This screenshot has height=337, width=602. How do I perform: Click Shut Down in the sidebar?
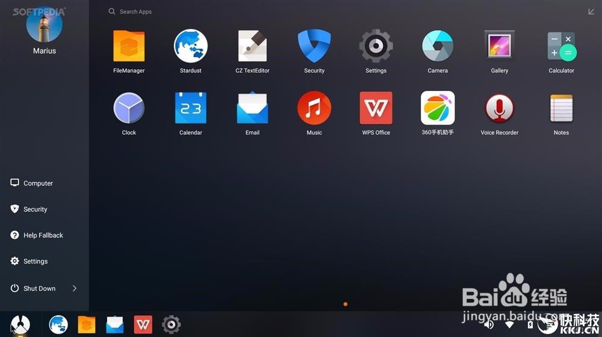coord(33,288)
